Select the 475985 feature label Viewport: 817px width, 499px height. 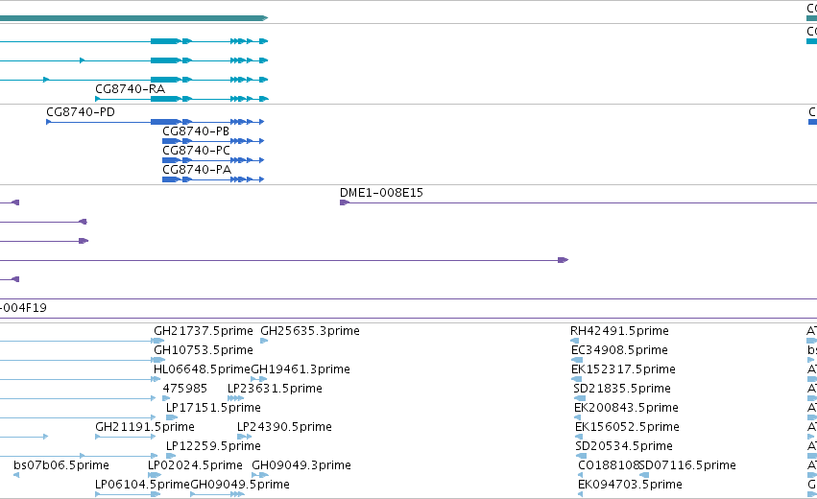pos(185,389)
